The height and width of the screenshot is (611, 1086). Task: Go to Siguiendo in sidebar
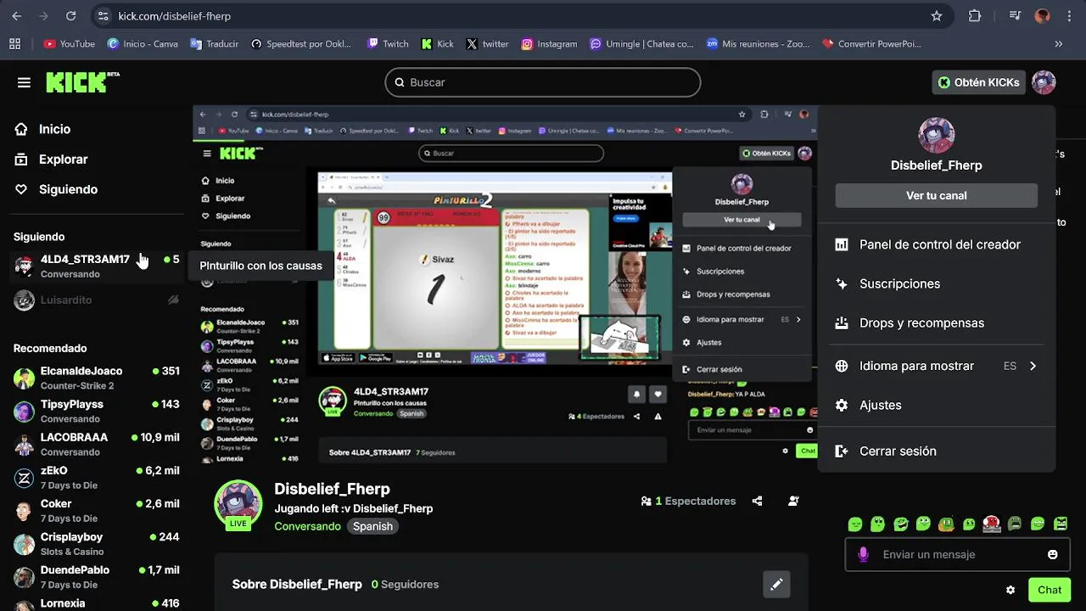(56, 189)
